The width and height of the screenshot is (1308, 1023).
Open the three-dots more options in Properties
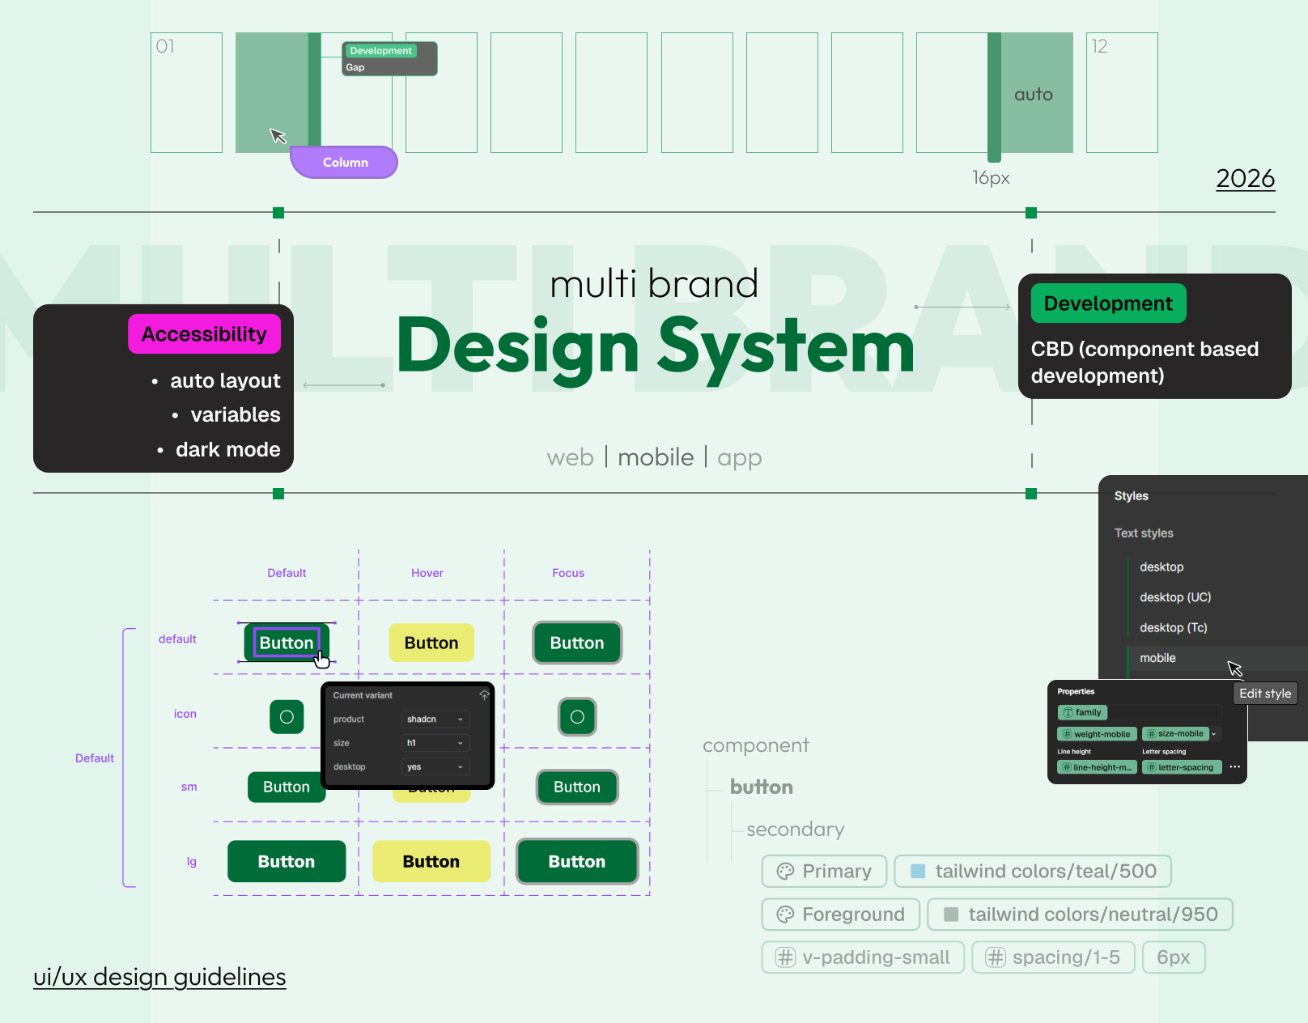1234,766
